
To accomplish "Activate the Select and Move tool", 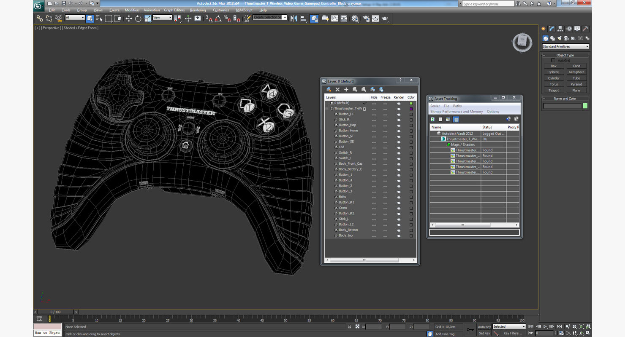I will 129,19.
